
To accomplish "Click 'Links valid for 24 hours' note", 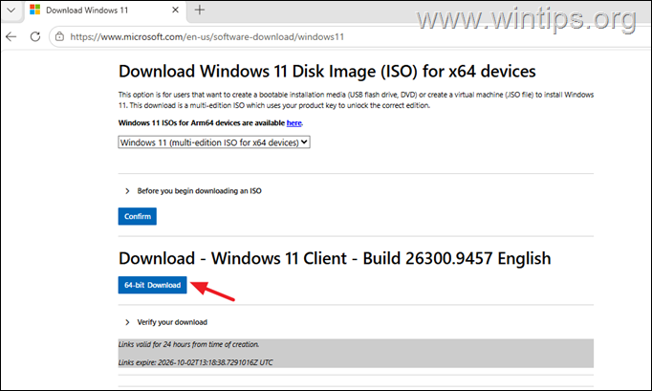I will (x=188, y=344).
